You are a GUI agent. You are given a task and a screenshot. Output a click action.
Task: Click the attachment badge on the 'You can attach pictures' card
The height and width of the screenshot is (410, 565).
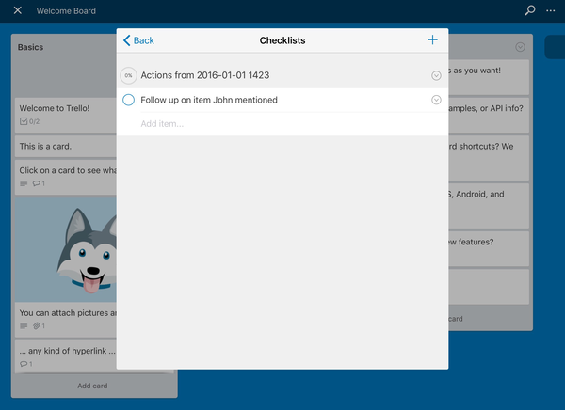point(39,325)
